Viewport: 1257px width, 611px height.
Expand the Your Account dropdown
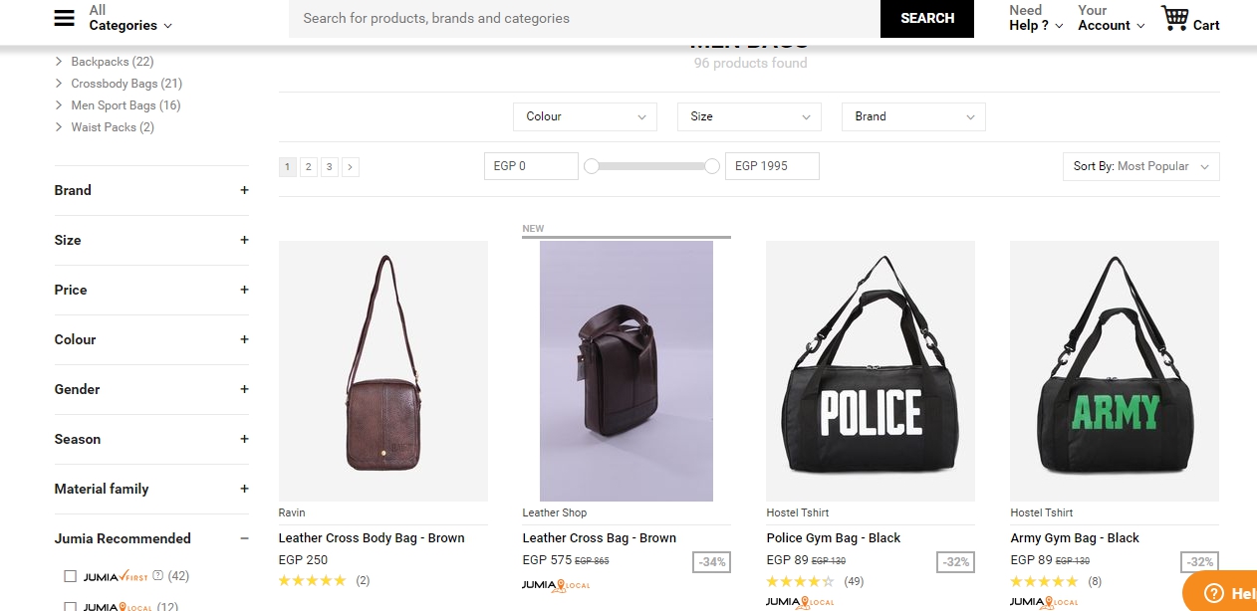(1111, 18)
